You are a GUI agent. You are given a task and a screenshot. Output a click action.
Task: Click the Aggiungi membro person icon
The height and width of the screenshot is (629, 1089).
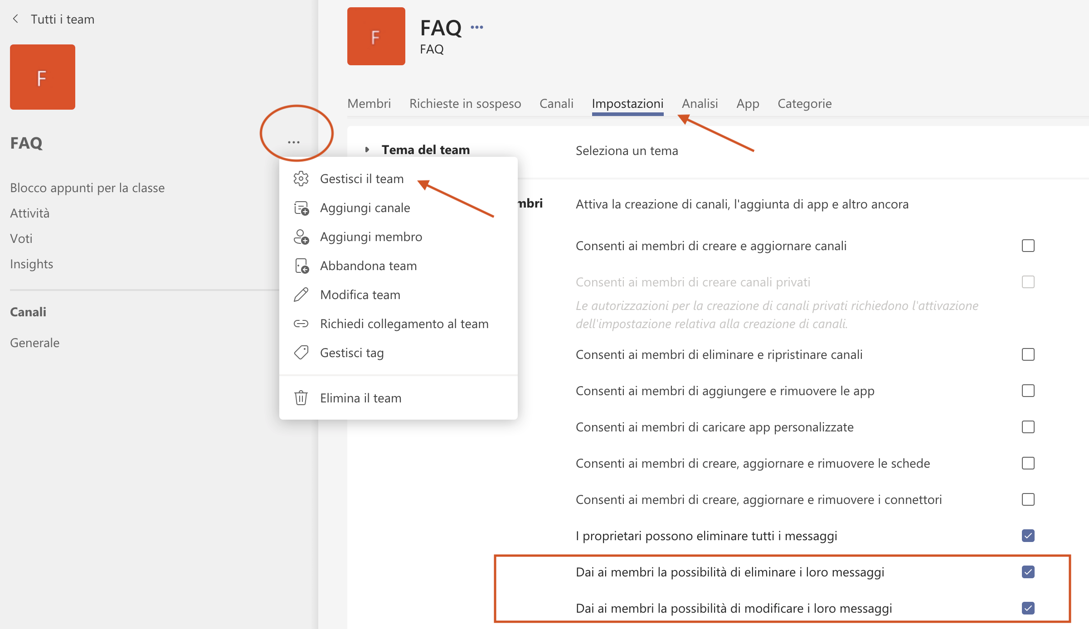pyautogui.click(x=301, y=237)
